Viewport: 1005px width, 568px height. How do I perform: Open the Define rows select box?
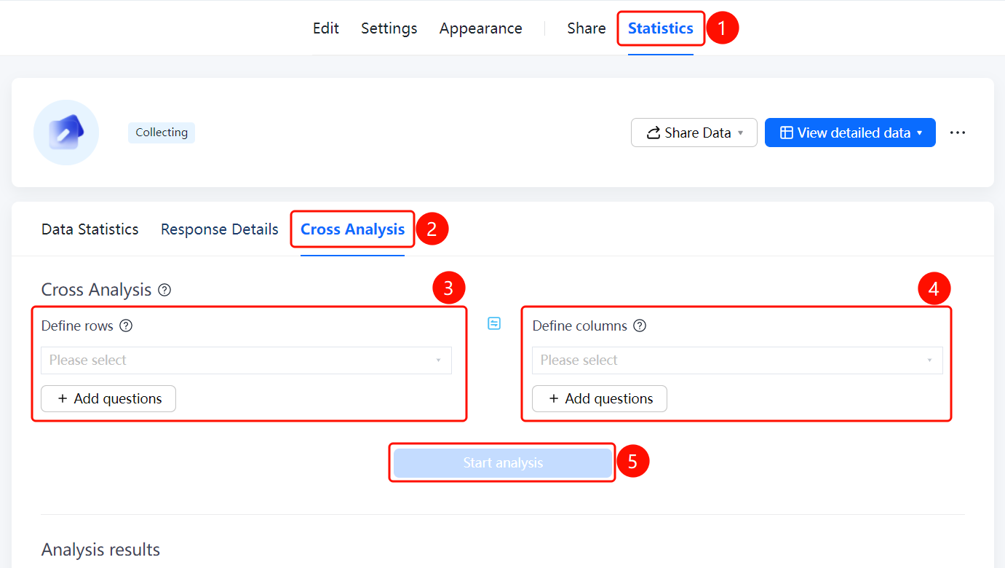click(246, 360)
